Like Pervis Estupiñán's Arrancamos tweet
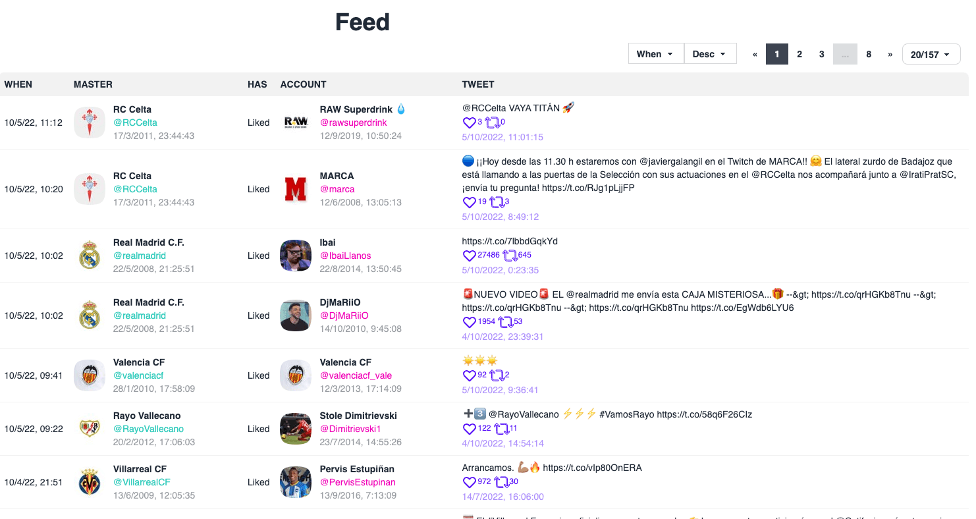The image size is (976, 519). [470, 481]
